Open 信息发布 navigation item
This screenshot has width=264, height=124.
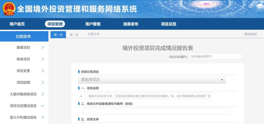click(131, 24)
